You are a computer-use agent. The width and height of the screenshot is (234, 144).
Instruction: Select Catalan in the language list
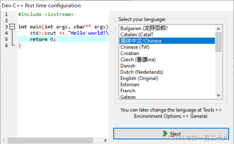tap(167, 35)
